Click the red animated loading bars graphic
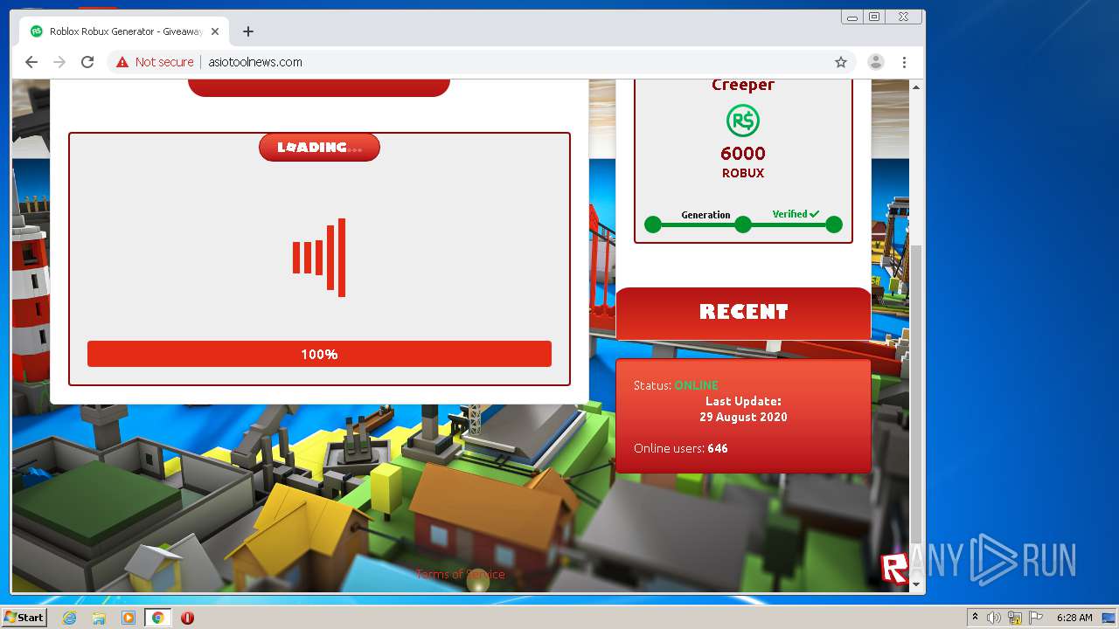1119x629 pixels. point(319,258)
